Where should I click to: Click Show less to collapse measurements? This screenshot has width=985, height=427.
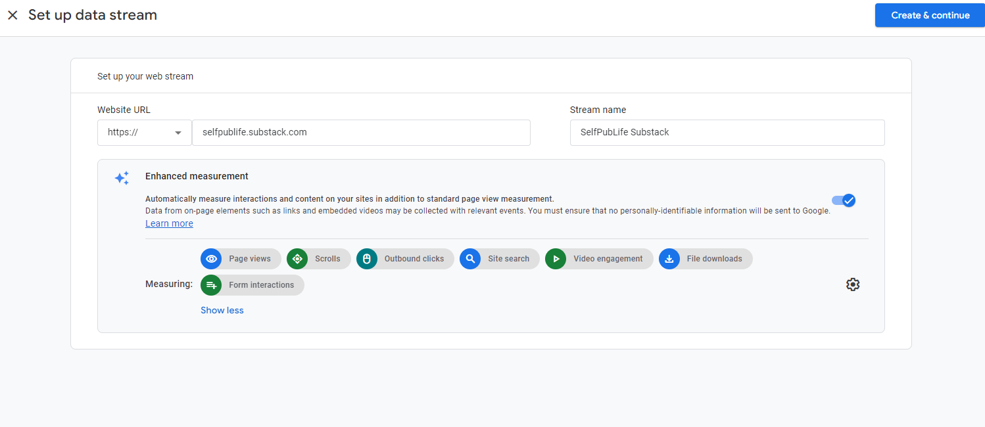click(x=222, y=310)
